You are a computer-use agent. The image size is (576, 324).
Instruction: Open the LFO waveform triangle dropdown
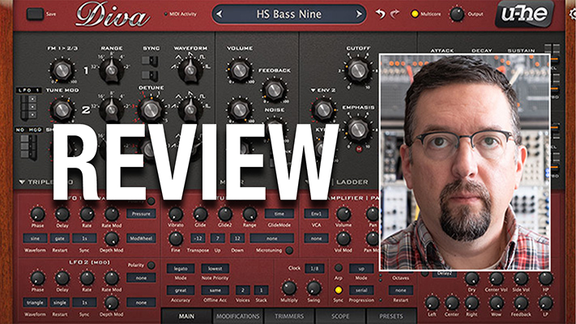click(36, 301)
